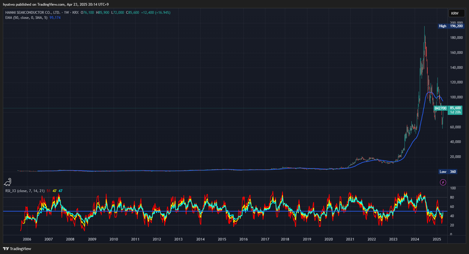Click the 120,000 price axis label
The height and width of the screenshot is (254, 469).
pos(456,82)
